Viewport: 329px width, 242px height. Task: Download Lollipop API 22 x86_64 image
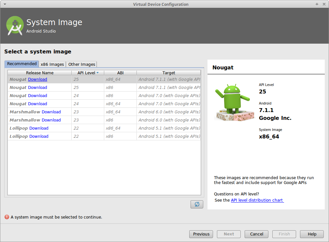coord(39,128)
